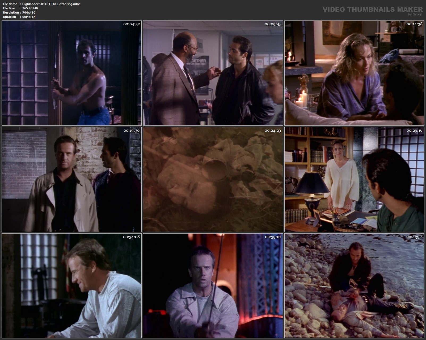
Task: Click the file name 'Highlander S01E01 The Gathering.mkv'
Action: click(x=51, y=4)
